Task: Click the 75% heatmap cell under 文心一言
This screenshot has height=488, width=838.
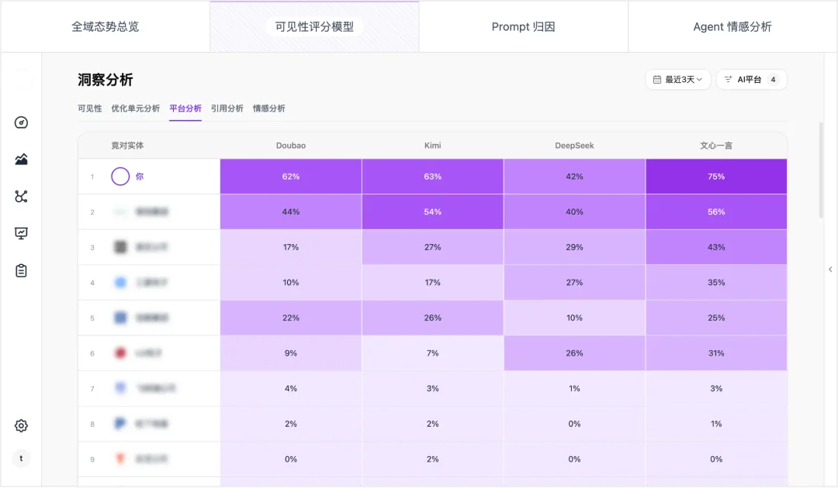Action: tap(715, 176)
